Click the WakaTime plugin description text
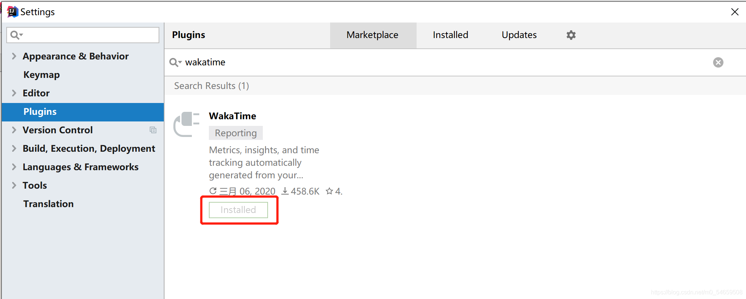Viewport: 746px width, 299px height. click(264, 162)
